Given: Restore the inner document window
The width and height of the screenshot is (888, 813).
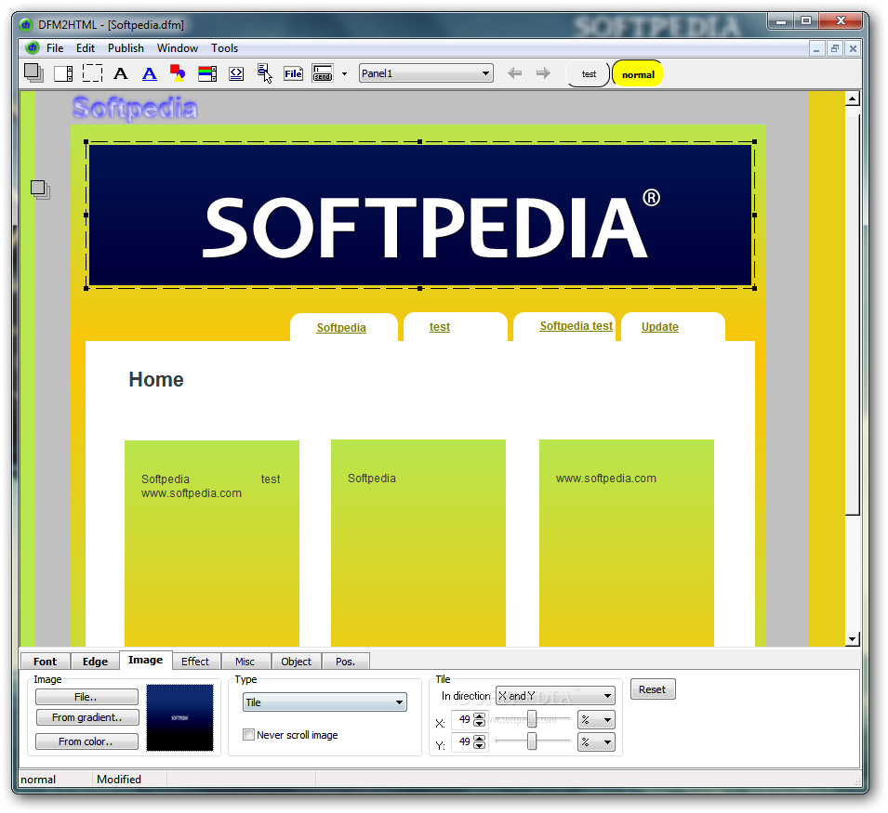Looking at the screenshot, I should 834,48.
